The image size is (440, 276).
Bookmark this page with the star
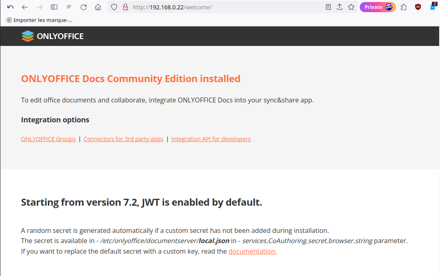click(x=351, y=7)
